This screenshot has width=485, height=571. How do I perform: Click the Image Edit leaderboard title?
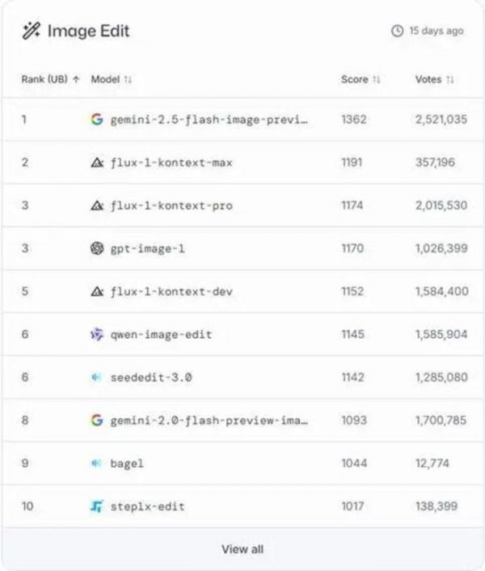pos(88,32)
